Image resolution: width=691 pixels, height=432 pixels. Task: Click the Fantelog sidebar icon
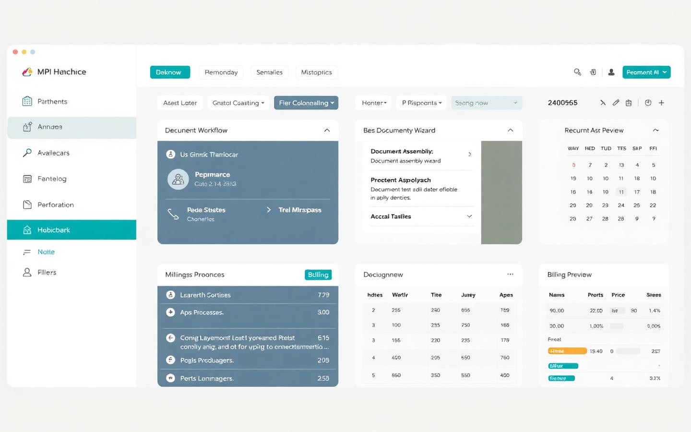(x=27, y=179)
